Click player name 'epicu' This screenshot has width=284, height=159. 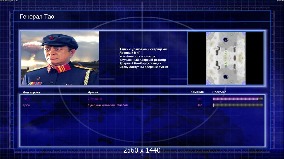coord(26,105)
